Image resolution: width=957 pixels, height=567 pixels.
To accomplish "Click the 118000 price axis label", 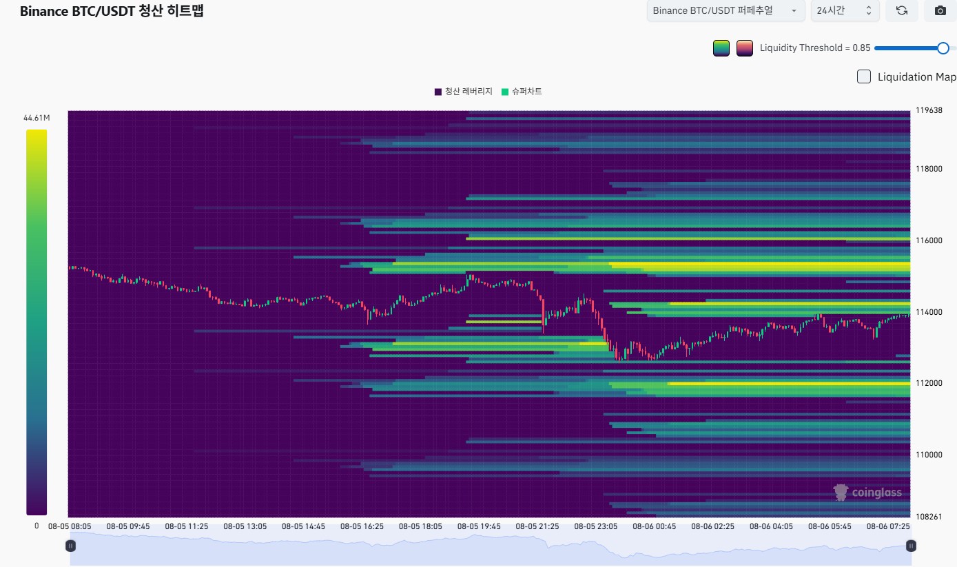I will click(928, 169).
